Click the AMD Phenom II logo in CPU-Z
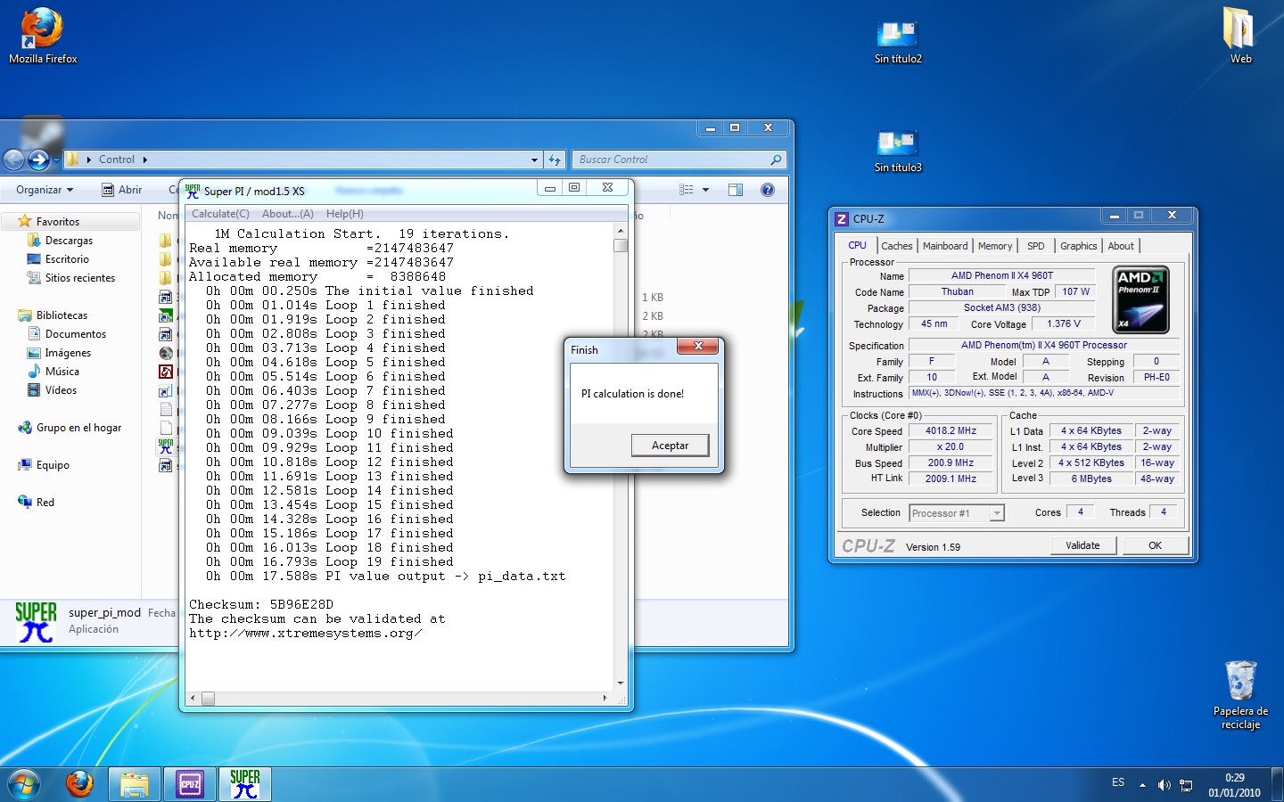This screenshot has width=1284, height=802. pyautogui.click(x=1142, y=300)
